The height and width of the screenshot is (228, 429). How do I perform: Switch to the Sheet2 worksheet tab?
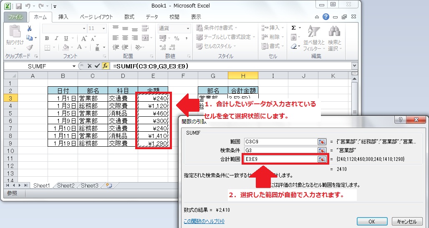[66, 185]
